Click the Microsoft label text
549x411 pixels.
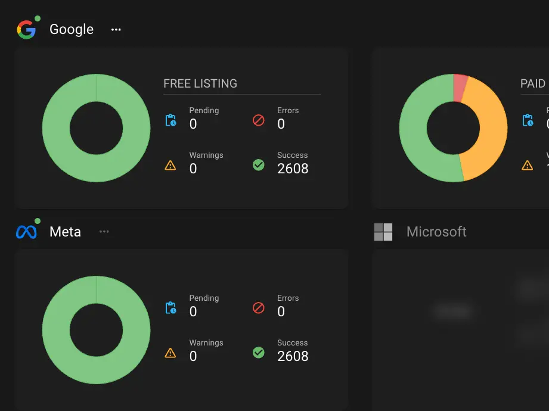click(x=436, y=231)
